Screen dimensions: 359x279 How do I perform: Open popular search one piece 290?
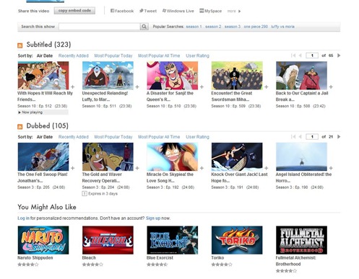tap(256, 27)
